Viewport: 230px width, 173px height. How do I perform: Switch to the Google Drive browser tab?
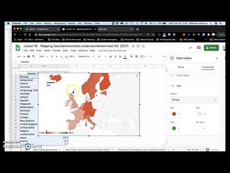(x=42, y=29)
